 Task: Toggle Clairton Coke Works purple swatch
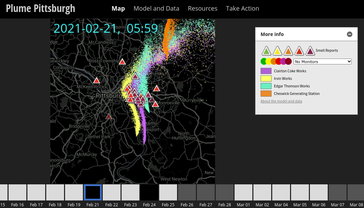point(266,71)
